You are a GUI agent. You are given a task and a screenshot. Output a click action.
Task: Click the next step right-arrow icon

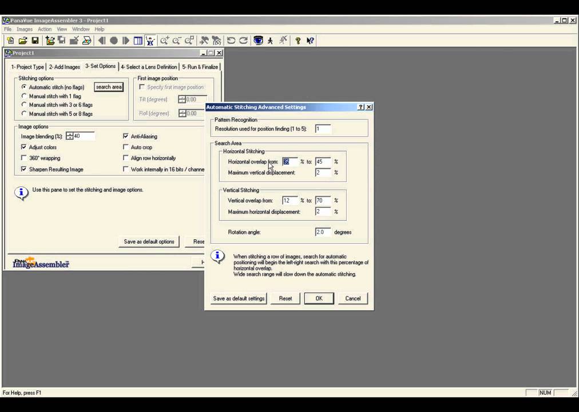[x=126, y=41]
